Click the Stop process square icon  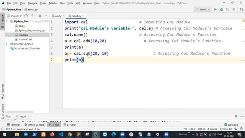click(x=234, y=9)
